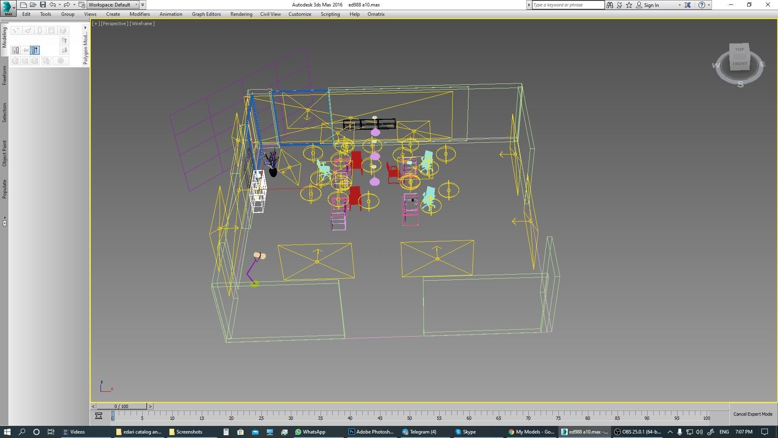Click the Project Folder icon
The height and width of the screenshot is (438, 778).
82,5
